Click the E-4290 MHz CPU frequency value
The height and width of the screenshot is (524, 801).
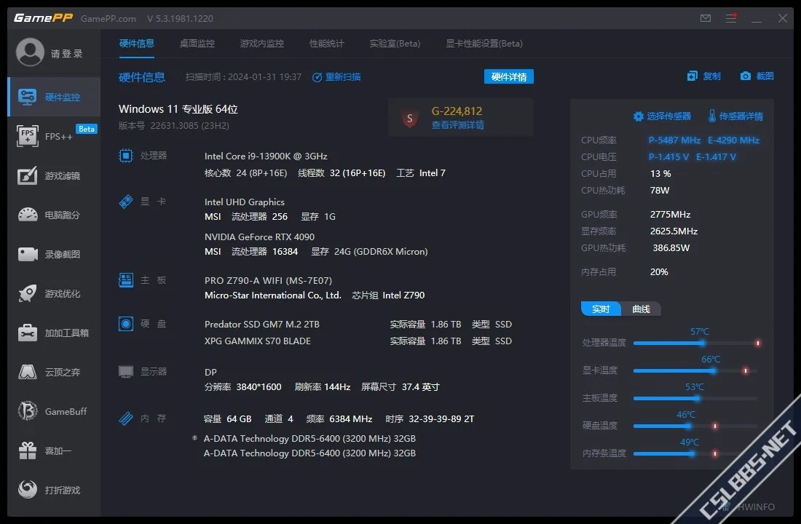click(733, 140)
